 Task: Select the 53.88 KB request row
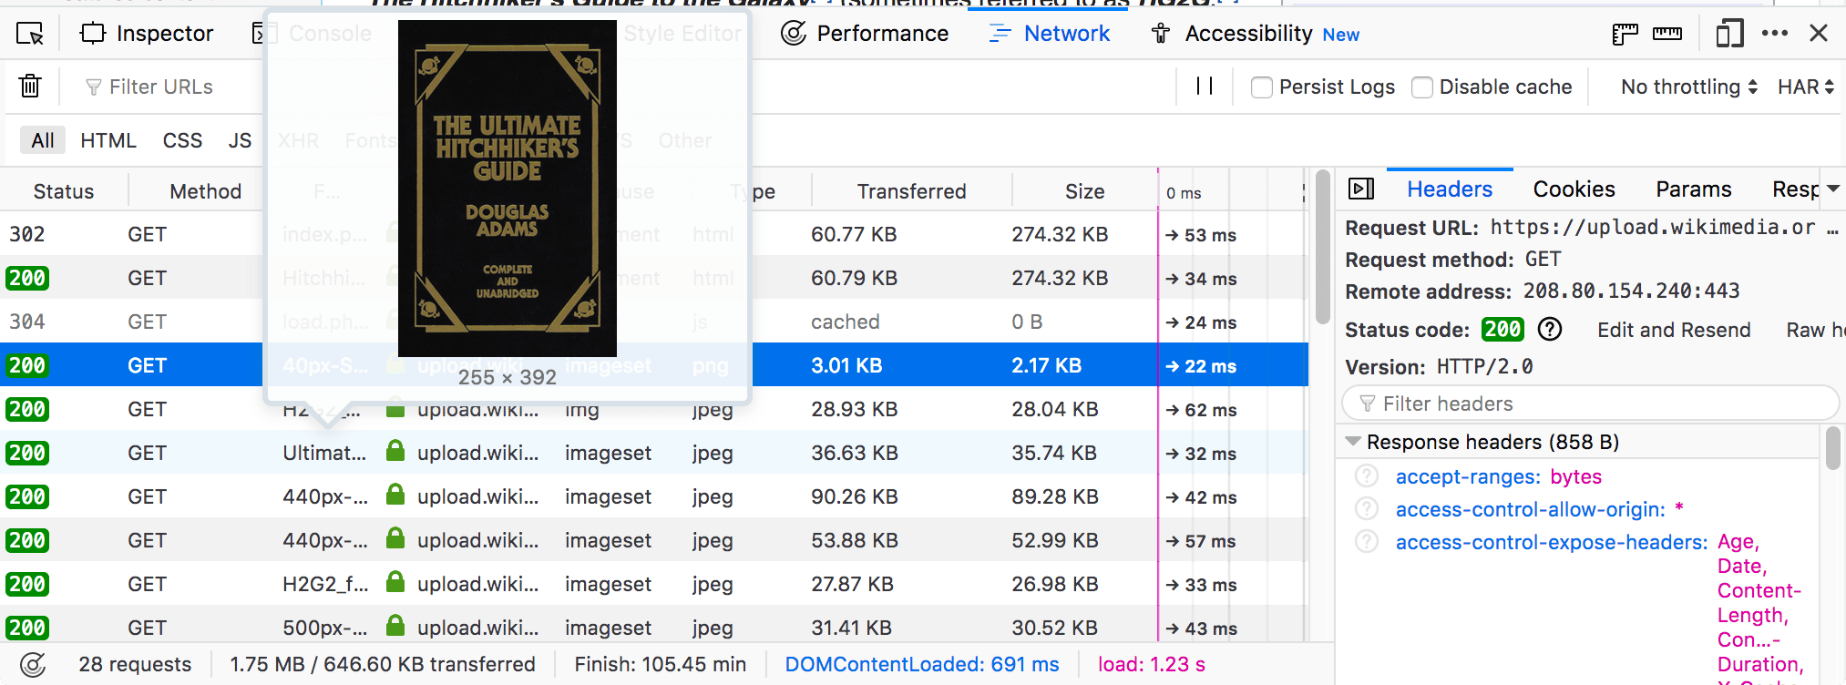[x=654, y=540]
